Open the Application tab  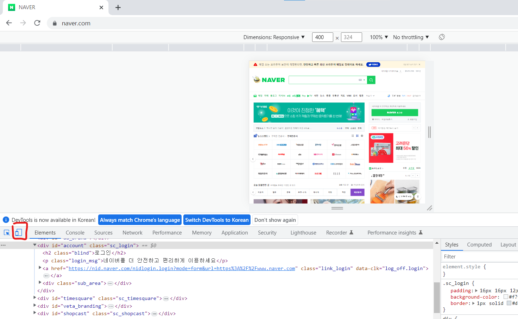pyautogui.click(x=235, y=233)
